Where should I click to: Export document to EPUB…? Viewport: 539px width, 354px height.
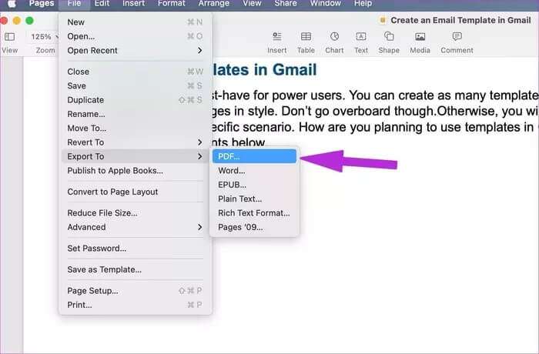pos(254,185)
